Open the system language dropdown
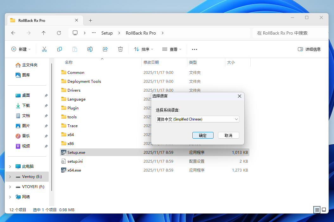 pyautogui.click(x=198, y=119)
